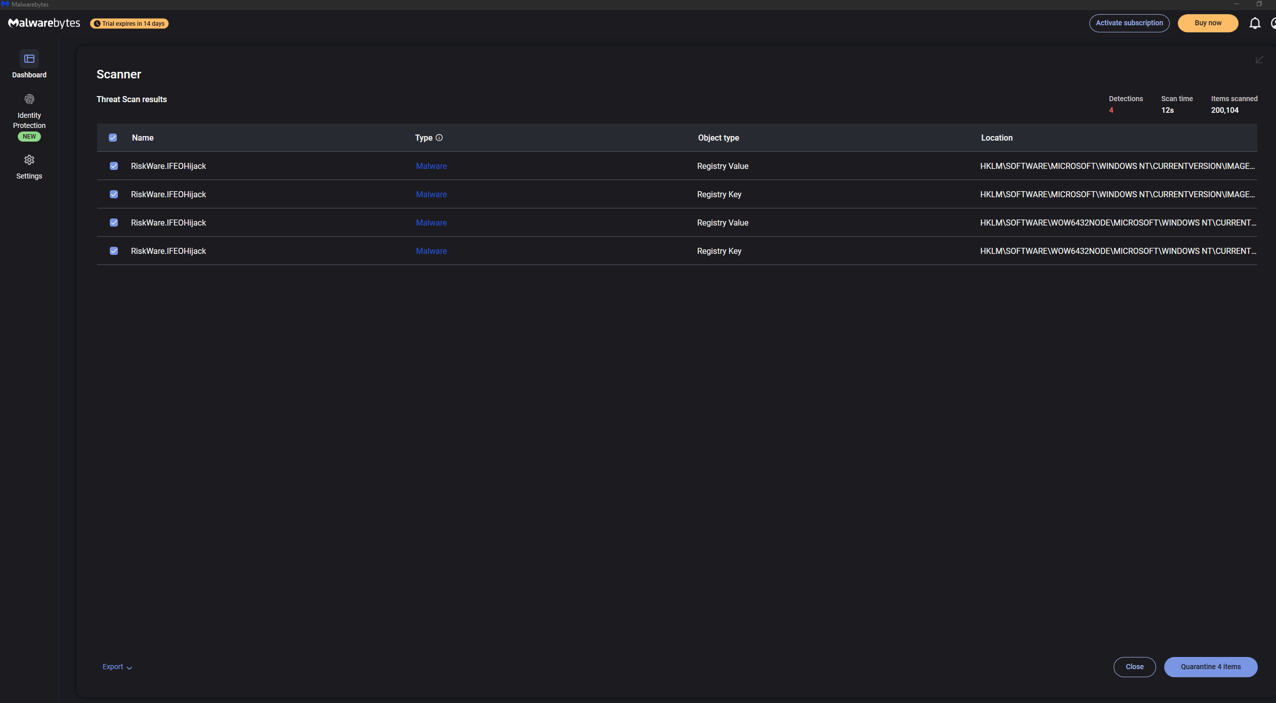Screen dimensions: 1276x703
Task: Click the Registry Value cell in the MICROSOFT row
Action: pos(722,166)
